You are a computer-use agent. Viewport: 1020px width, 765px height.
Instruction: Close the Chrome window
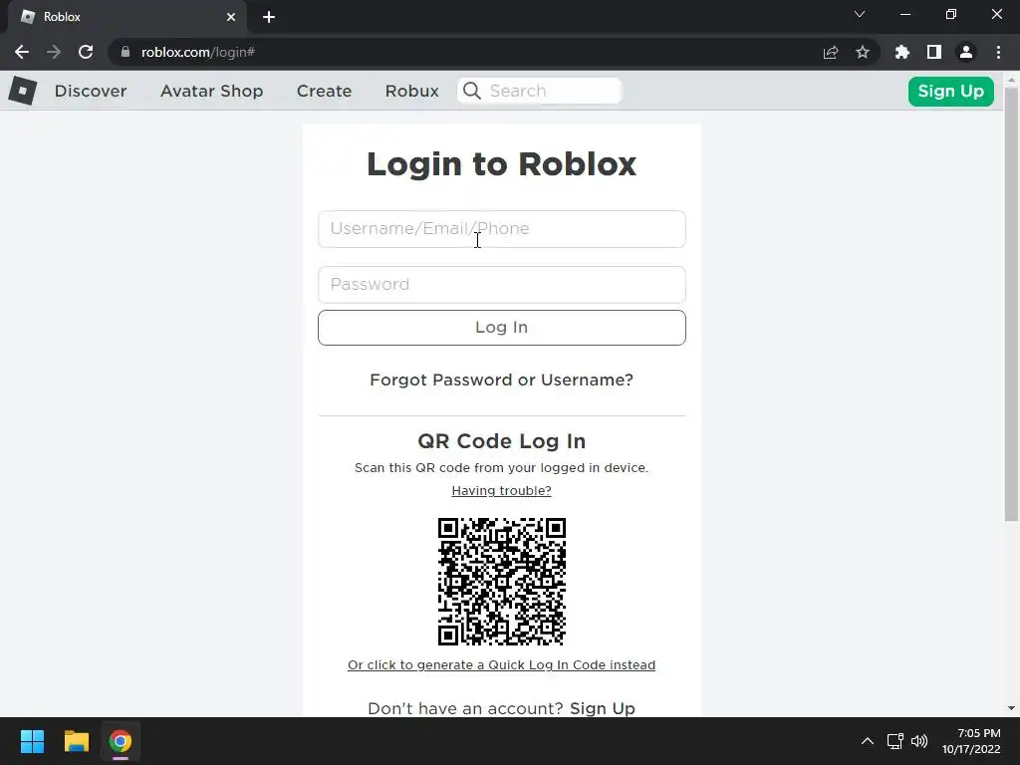(x=996, y=14)
